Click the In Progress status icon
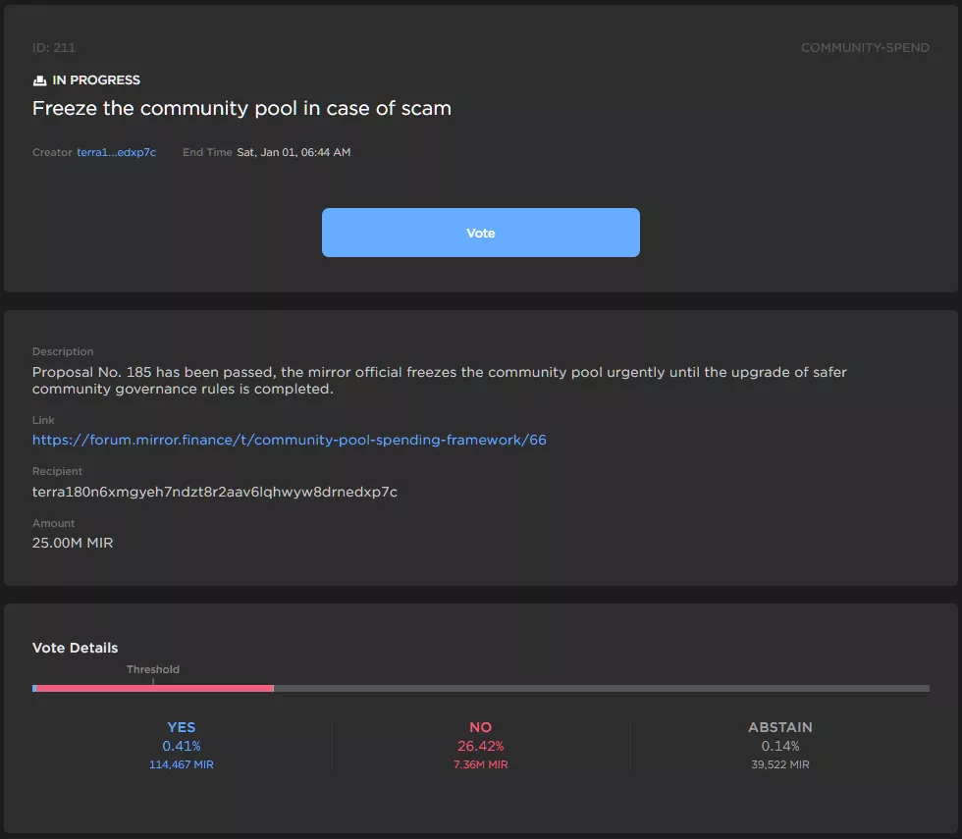 39,80
